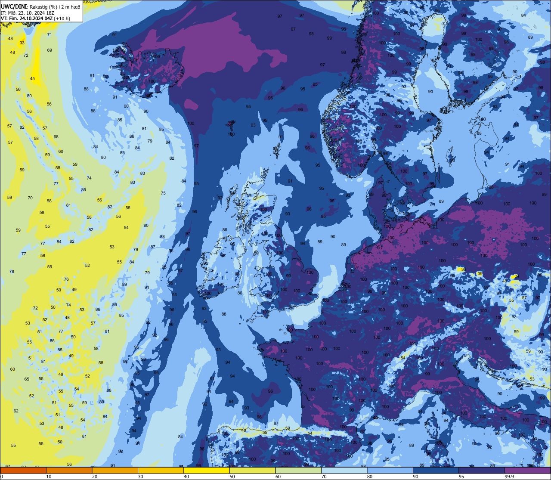Pick the pale green 60–70 legend swatch
Screen dimensions: 551x480
point(298,470)
